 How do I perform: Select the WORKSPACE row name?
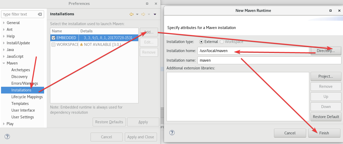point(67,45)
